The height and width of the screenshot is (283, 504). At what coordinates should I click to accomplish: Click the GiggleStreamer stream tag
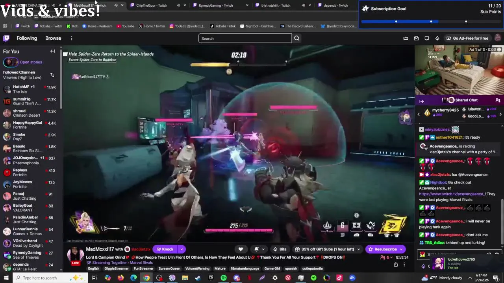(x=117, y=268)
